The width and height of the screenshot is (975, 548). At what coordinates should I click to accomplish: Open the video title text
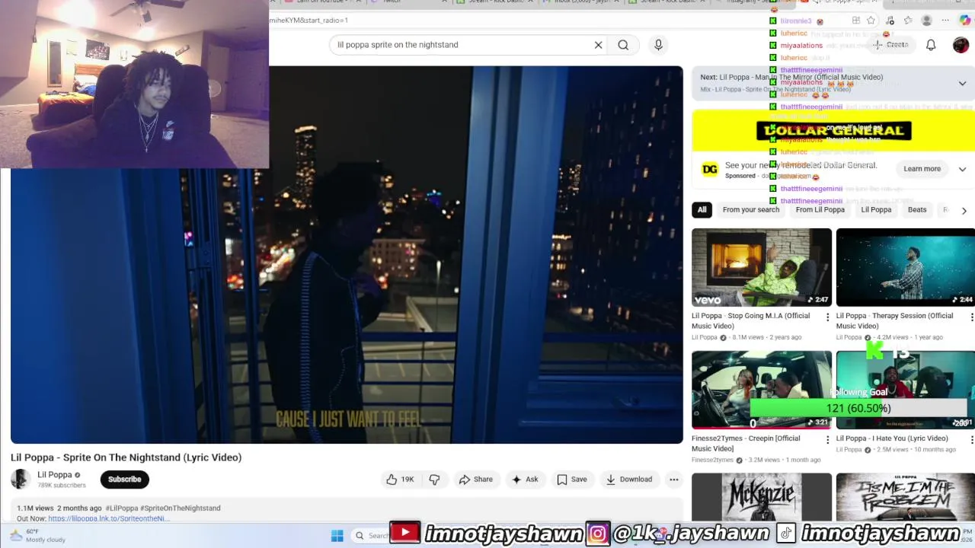click(126, 457)
